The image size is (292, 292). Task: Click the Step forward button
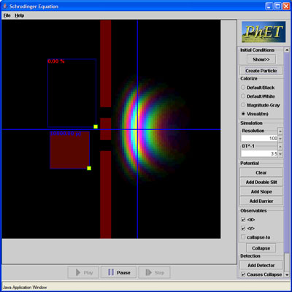coord(154,272)
